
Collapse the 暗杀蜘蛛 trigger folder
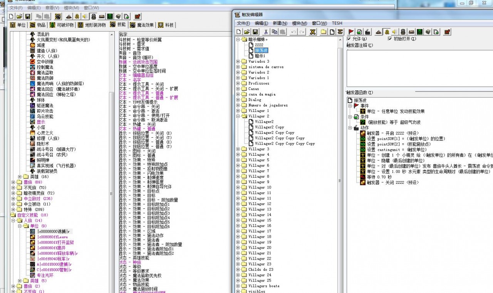click(x=238, y=39)
